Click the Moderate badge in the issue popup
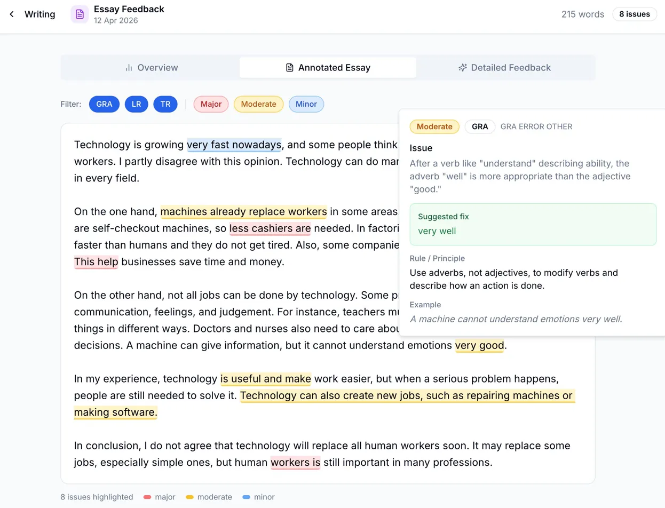665x508 pixels. pos(434,126)
